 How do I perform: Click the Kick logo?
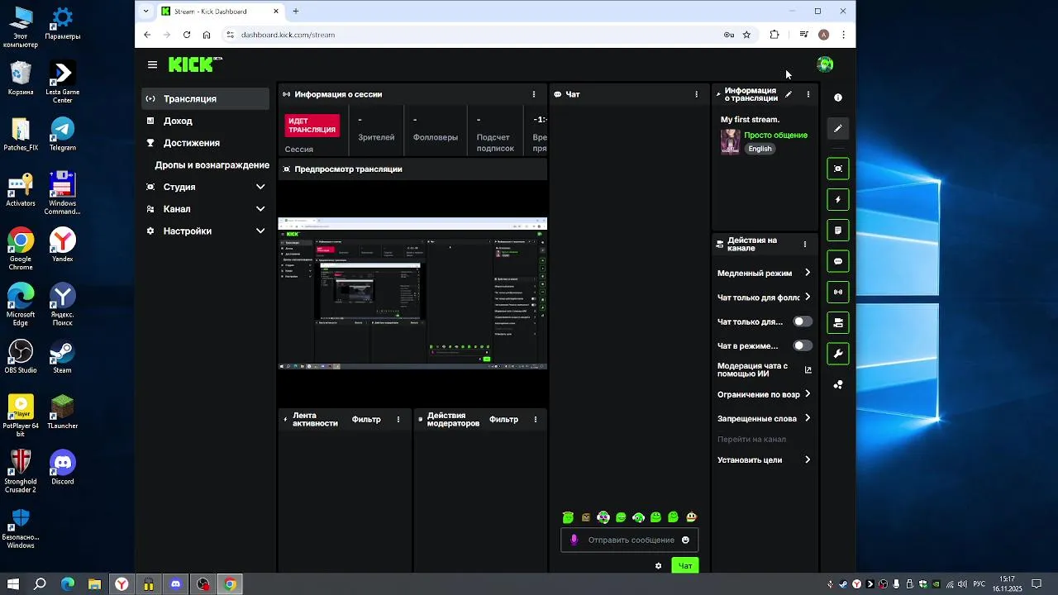click(x=195, y=64)
